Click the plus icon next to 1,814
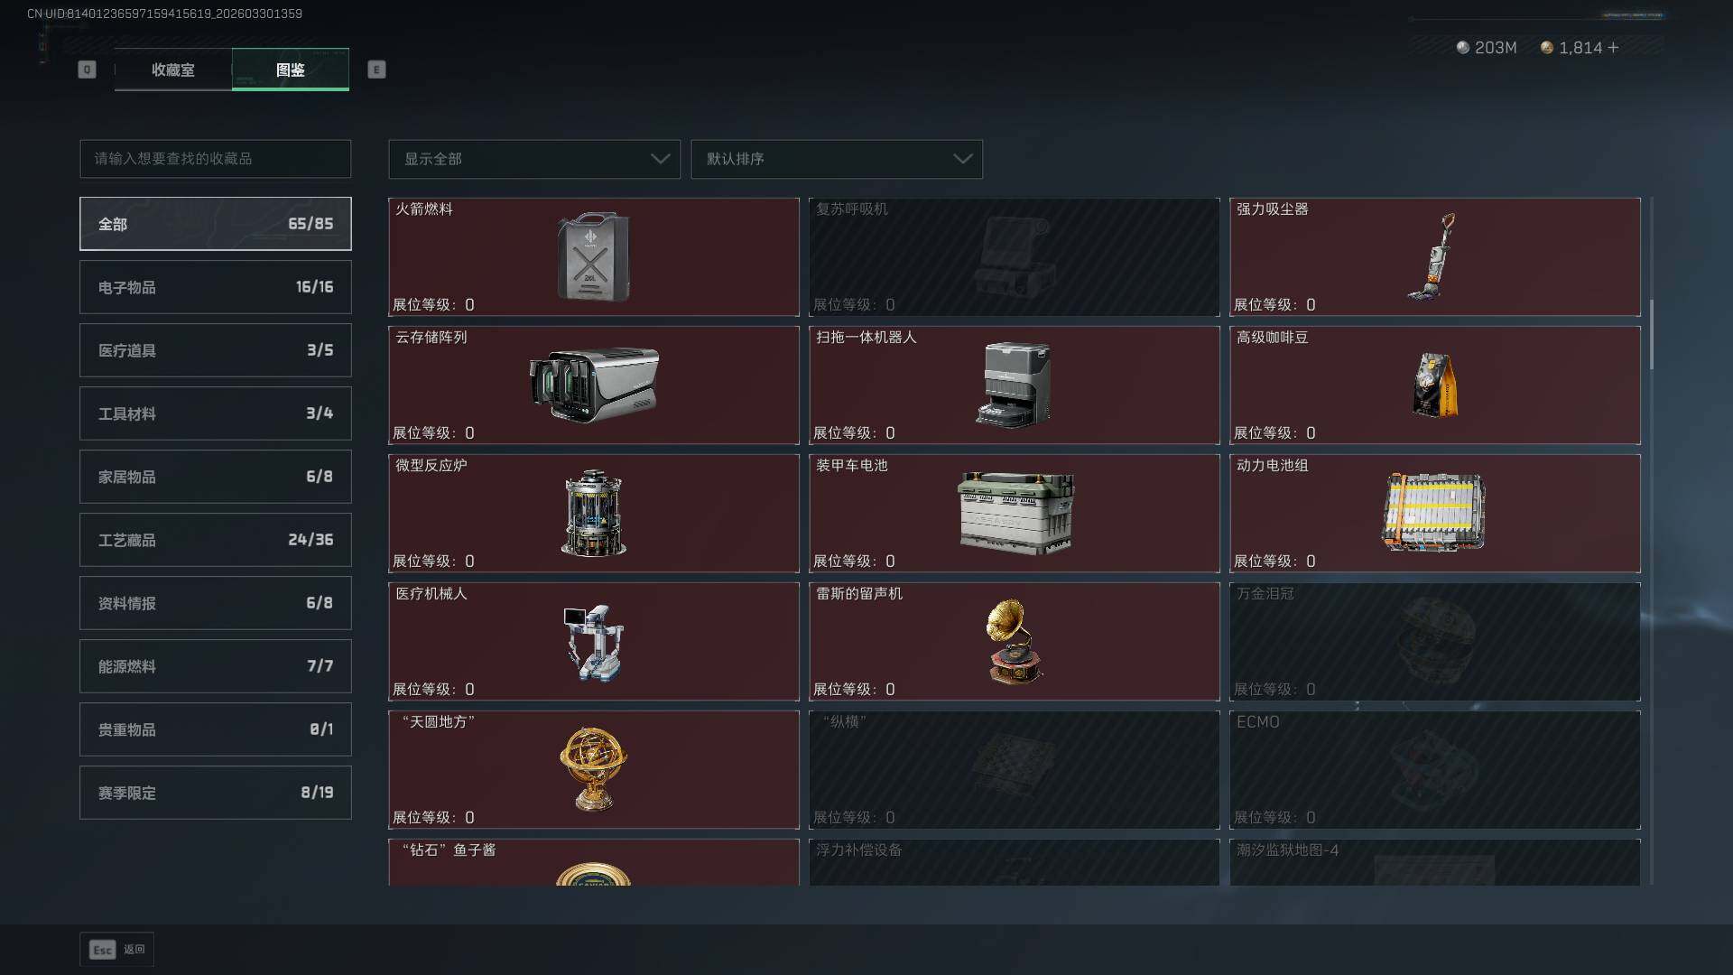 (1613, 47)
